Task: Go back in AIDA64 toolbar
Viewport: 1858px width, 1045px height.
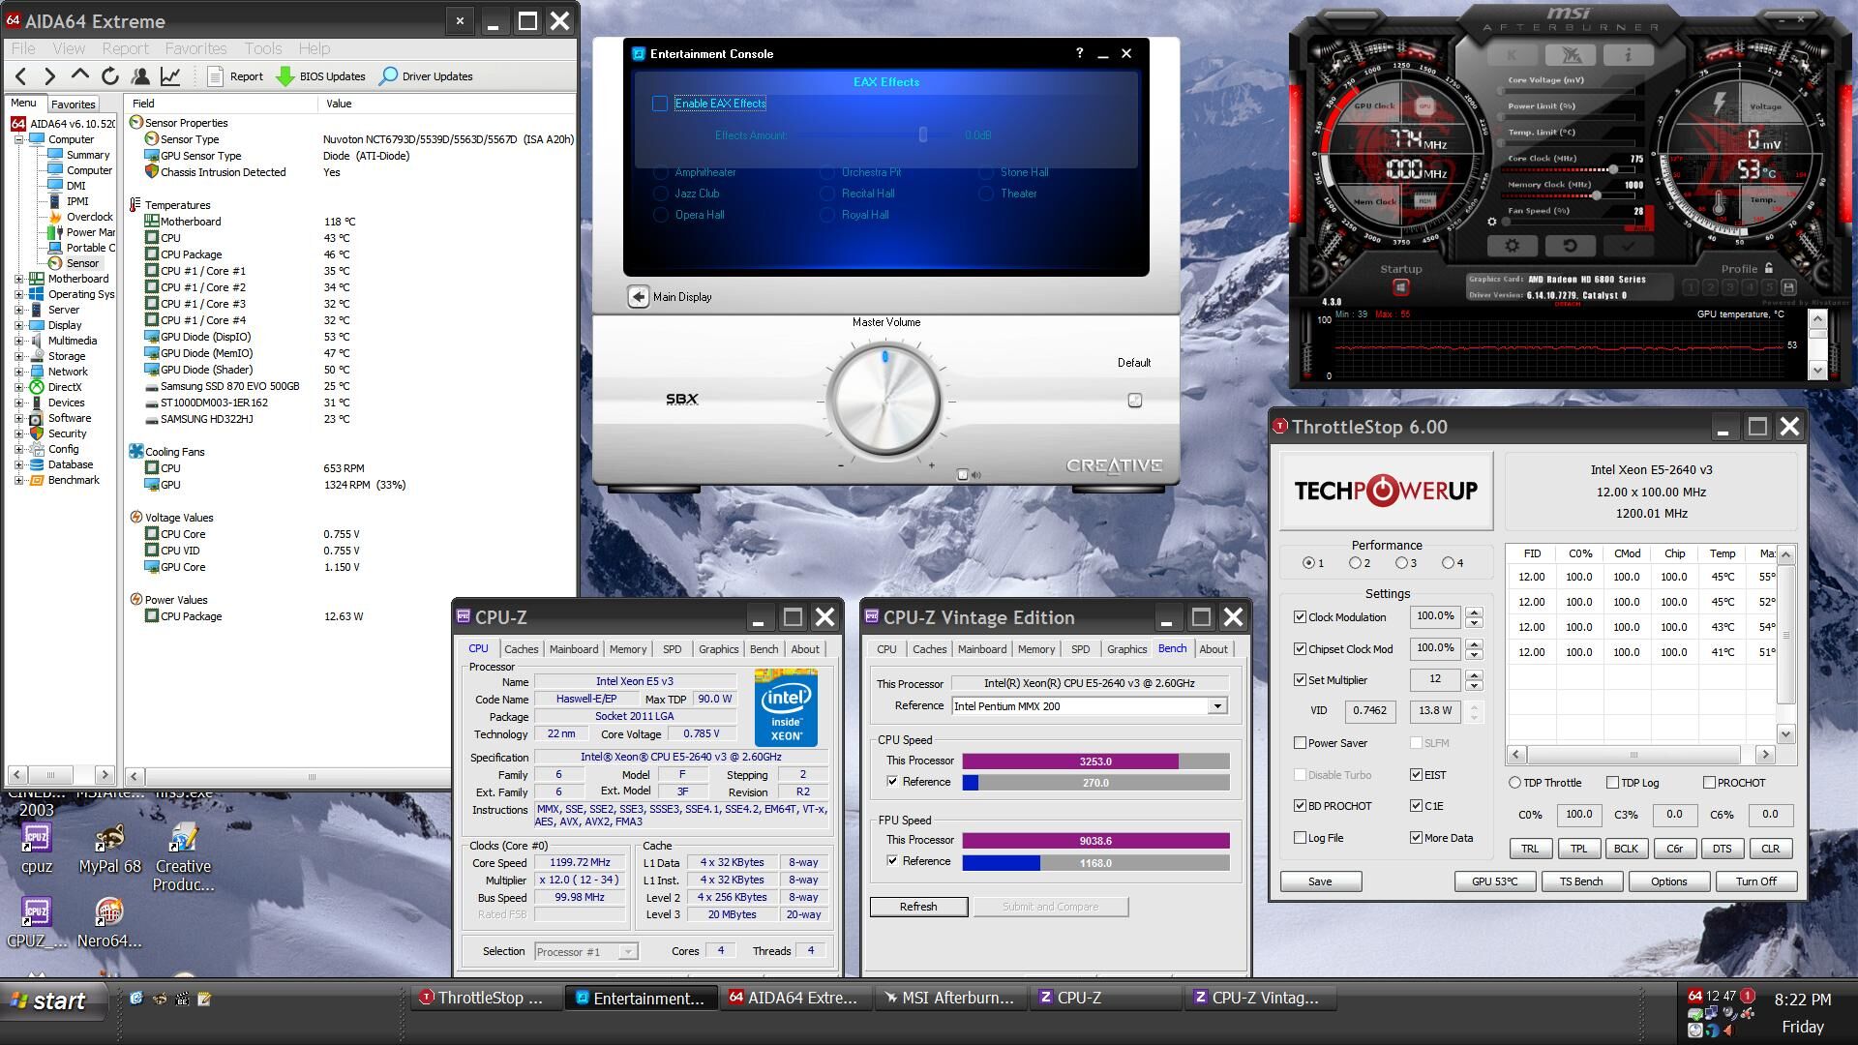Action: point(21,76)
